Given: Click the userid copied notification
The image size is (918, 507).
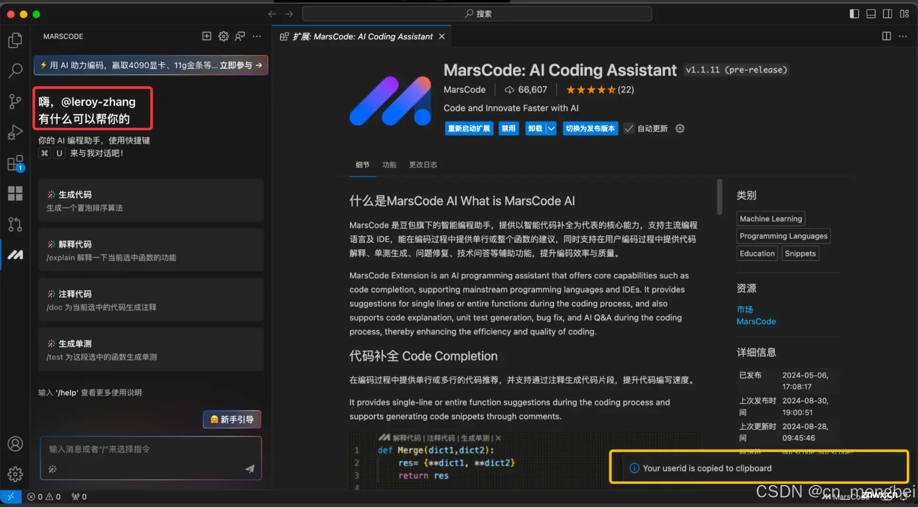Looking at the screenshot, I should (759, 468).
